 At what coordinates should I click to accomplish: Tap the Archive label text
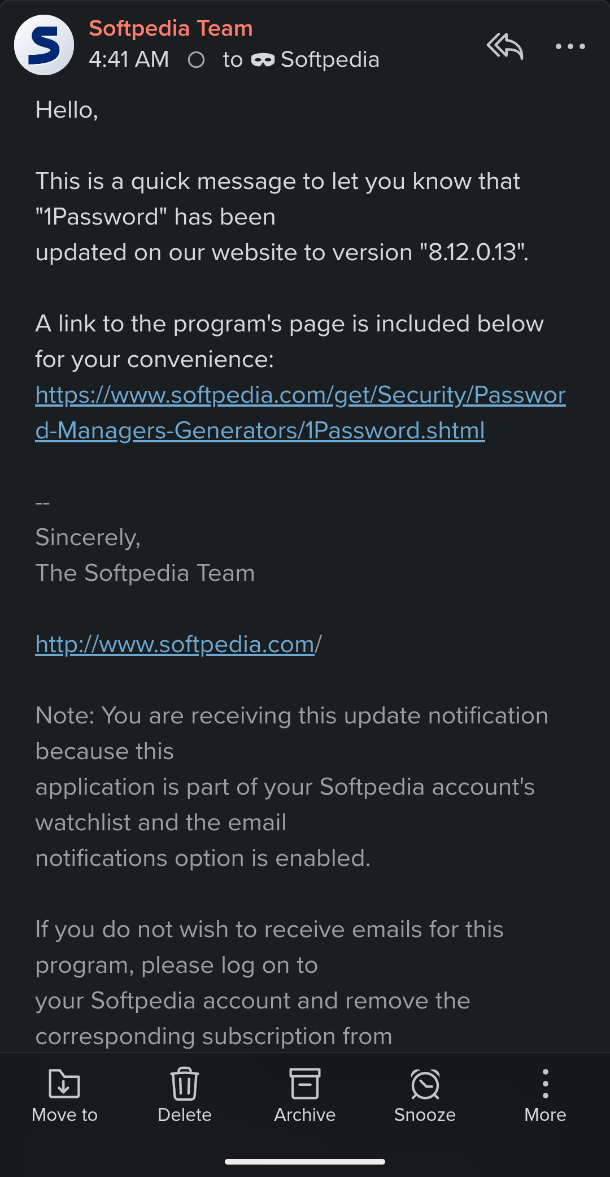305,1115
